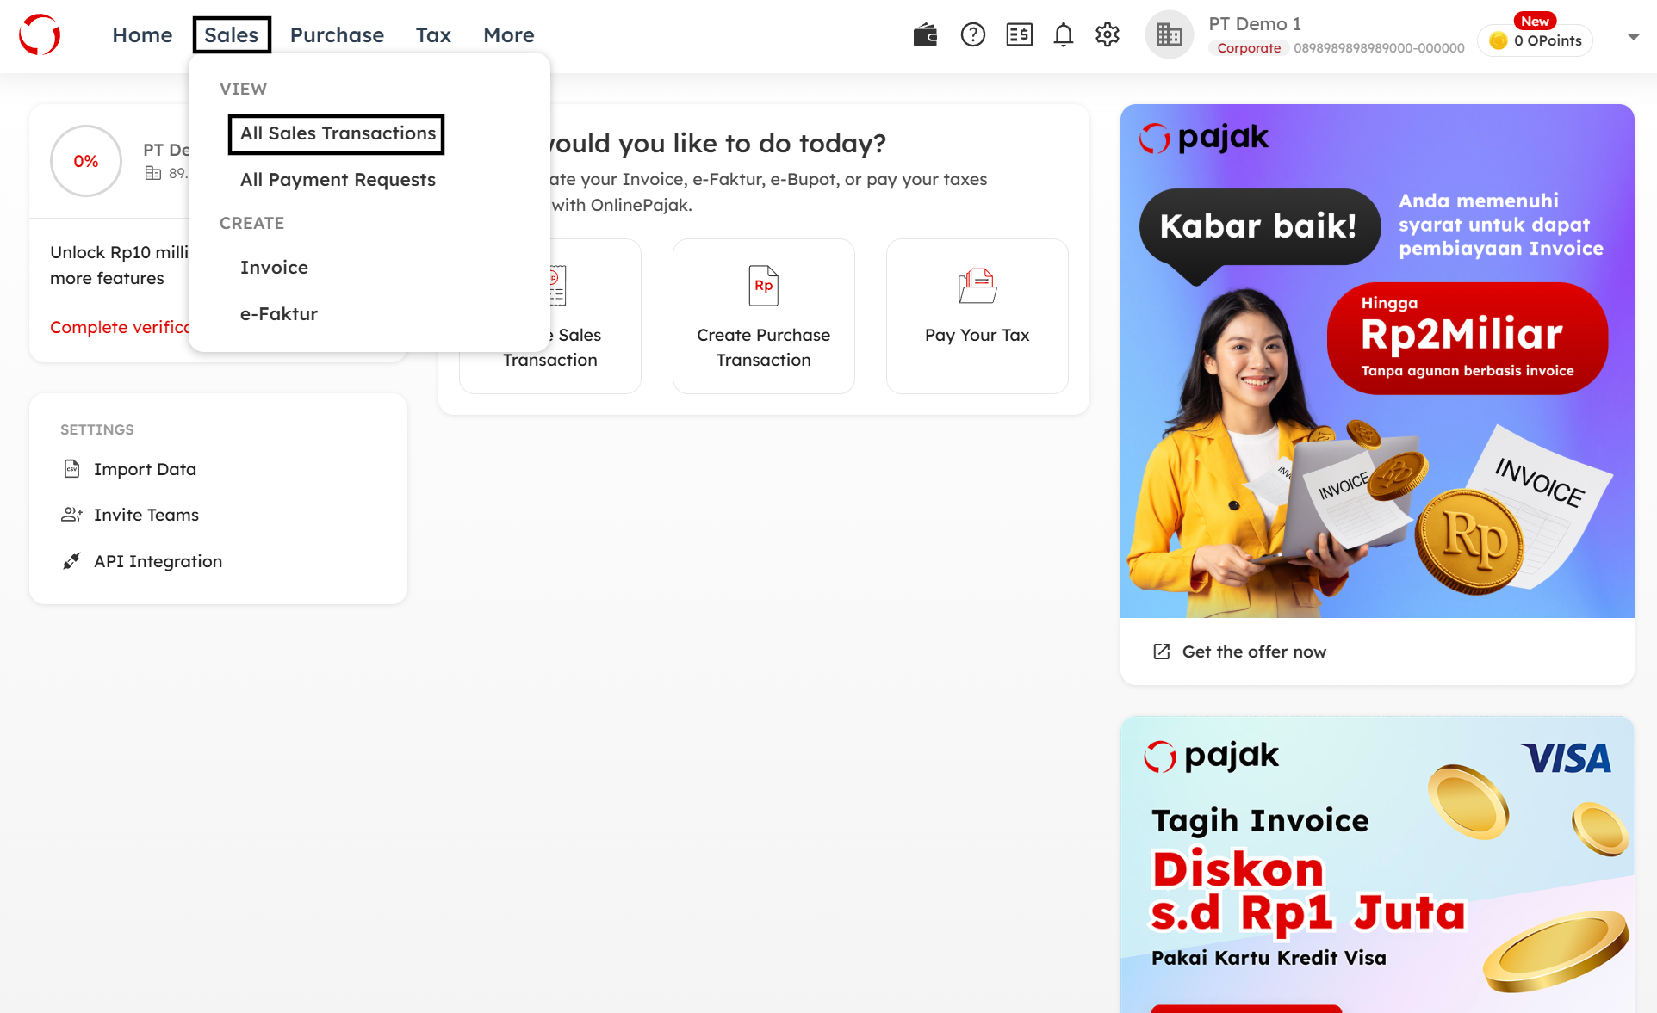Open the Tax menu
Screen dimensions: 1657x1013
click(x=433, y=35)
